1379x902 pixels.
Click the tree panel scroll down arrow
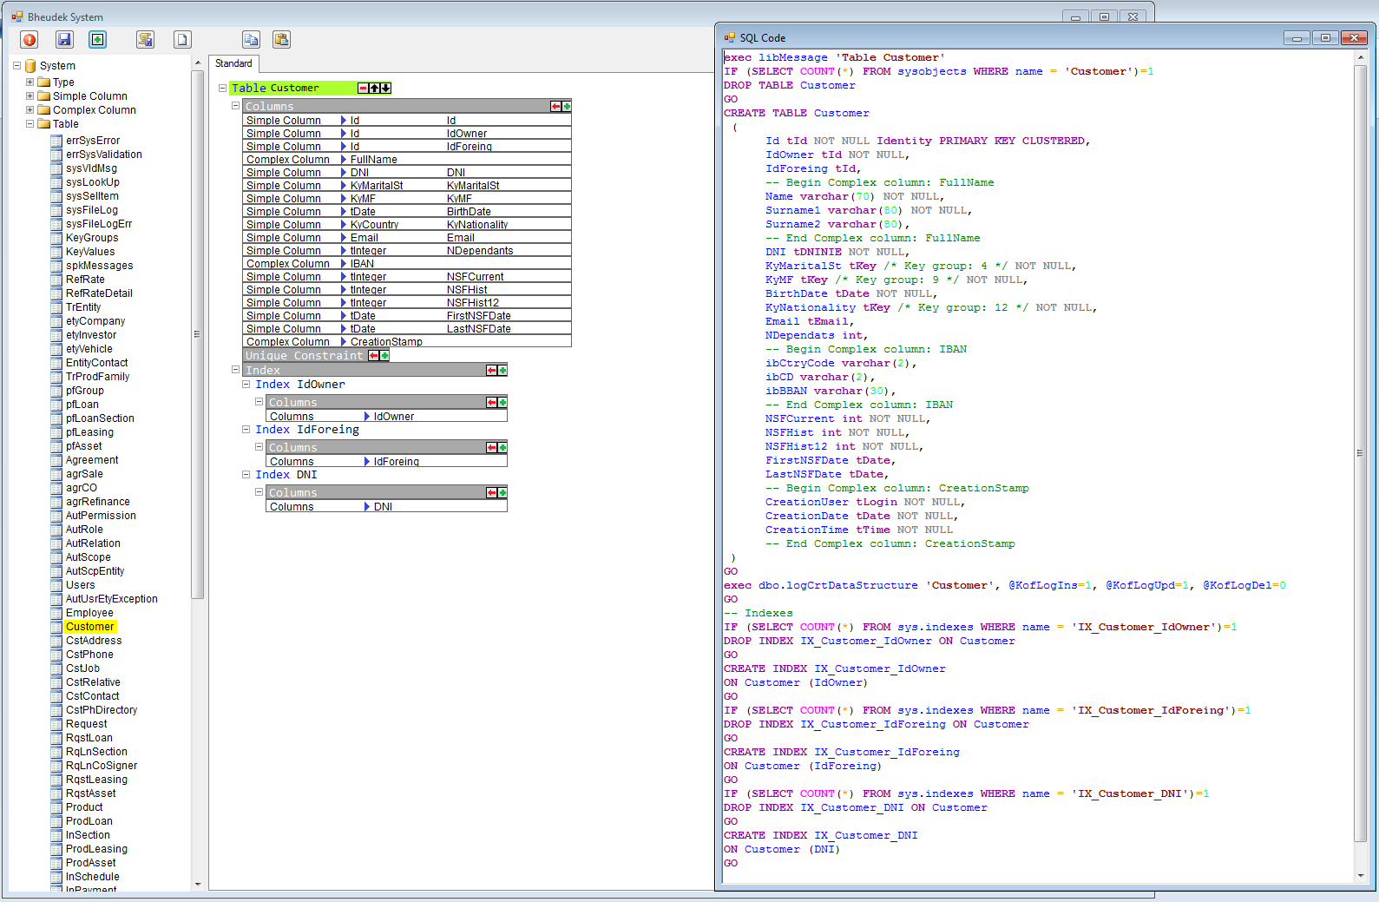coord(198,884)
